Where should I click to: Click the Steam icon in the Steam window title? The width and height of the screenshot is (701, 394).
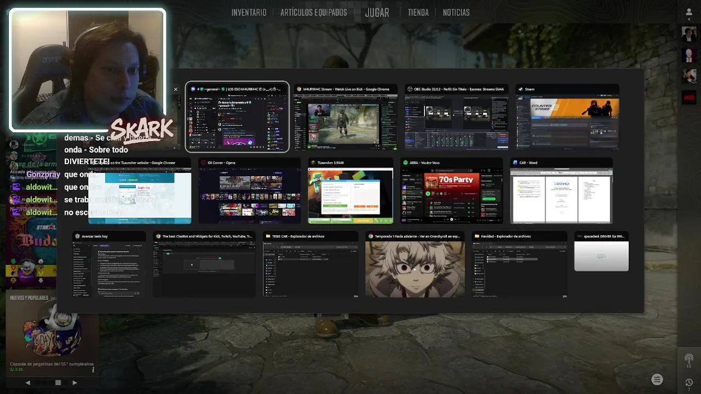point(521,89)
